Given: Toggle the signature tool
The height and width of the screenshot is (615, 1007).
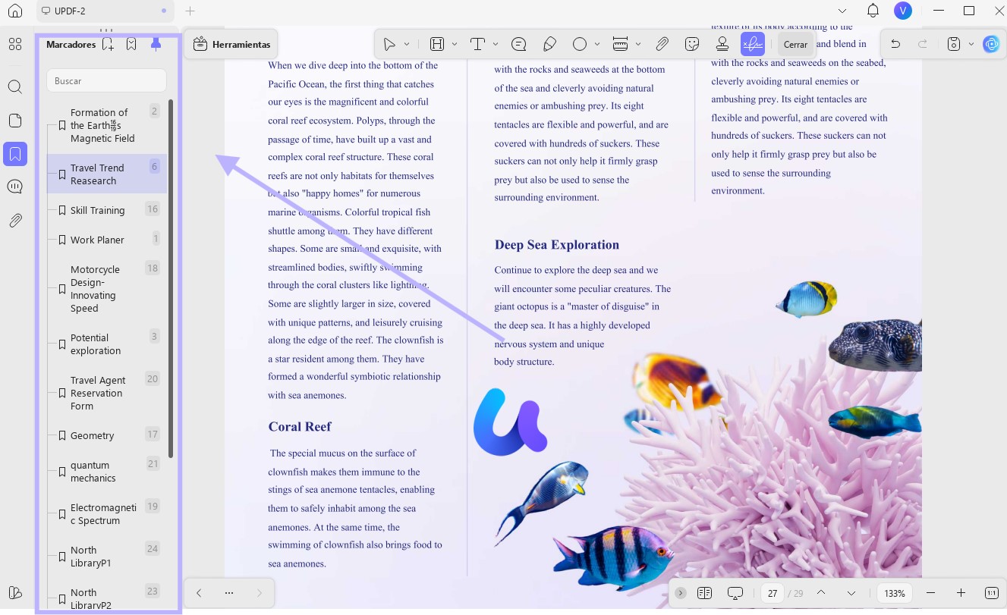Looking at the screenshot, I should [753, 45].
